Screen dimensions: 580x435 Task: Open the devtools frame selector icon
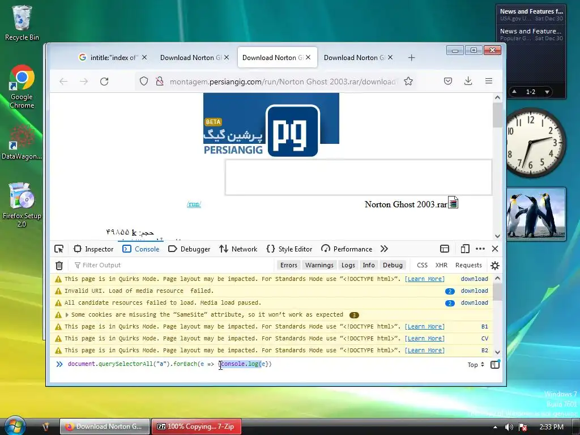445,249
